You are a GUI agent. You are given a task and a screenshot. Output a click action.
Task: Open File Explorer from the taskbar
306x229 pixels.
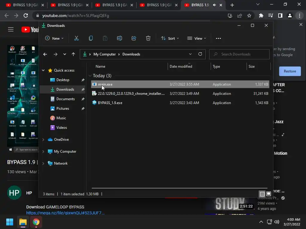pyautogui.click(x=23, y=222)
